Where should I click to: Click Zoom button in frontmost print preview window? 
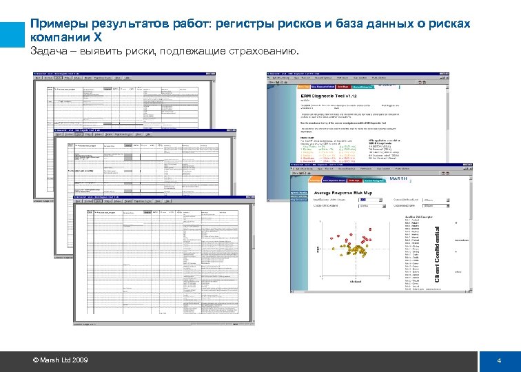[x=98, y=201]
